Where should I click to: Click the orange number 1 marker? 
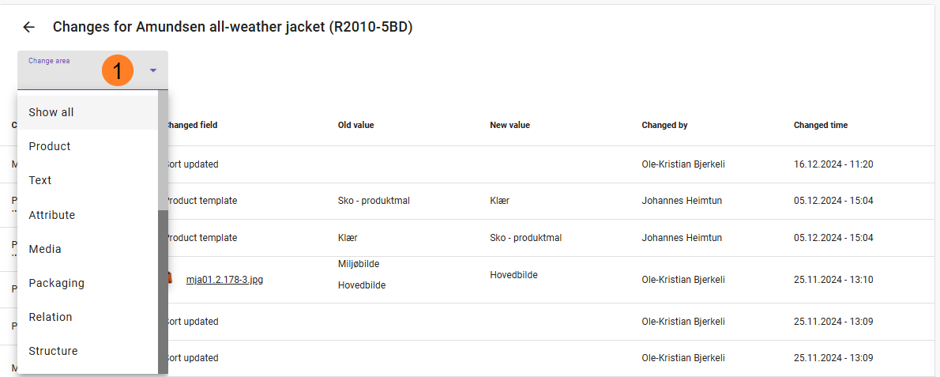tap(118, 70)
